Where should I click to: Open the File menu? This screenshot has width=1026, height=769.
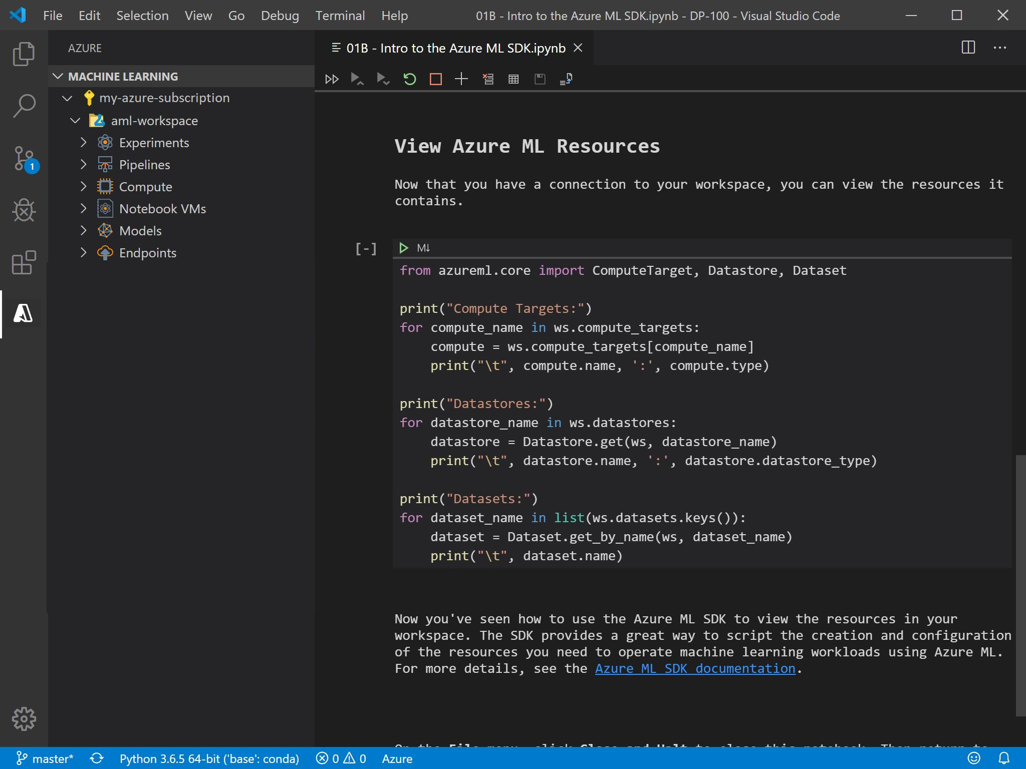[x=53, y=16]
